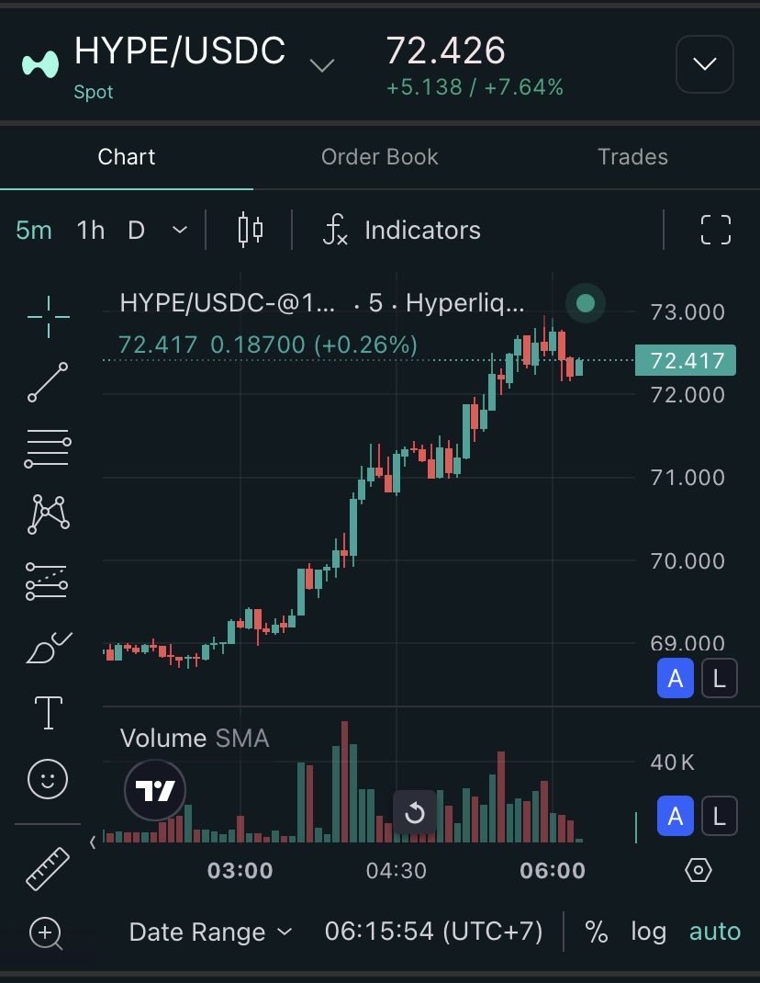
Task: Reset chart view with circular arrow
Action: (x=415, y=812)
